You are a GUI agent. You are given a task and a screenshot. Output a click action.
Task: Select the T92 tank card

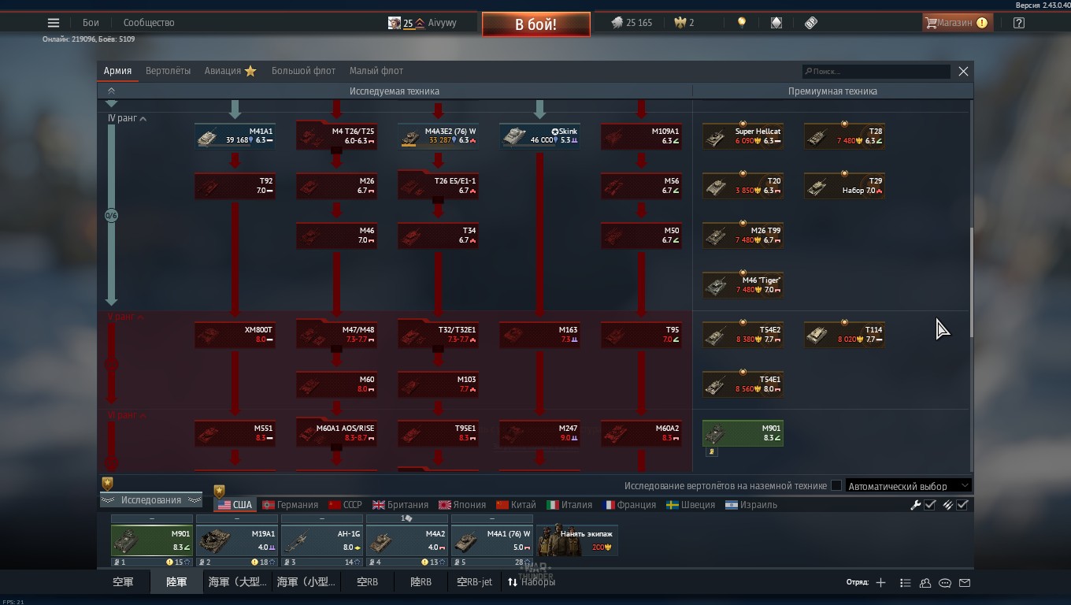coord(235,186)
